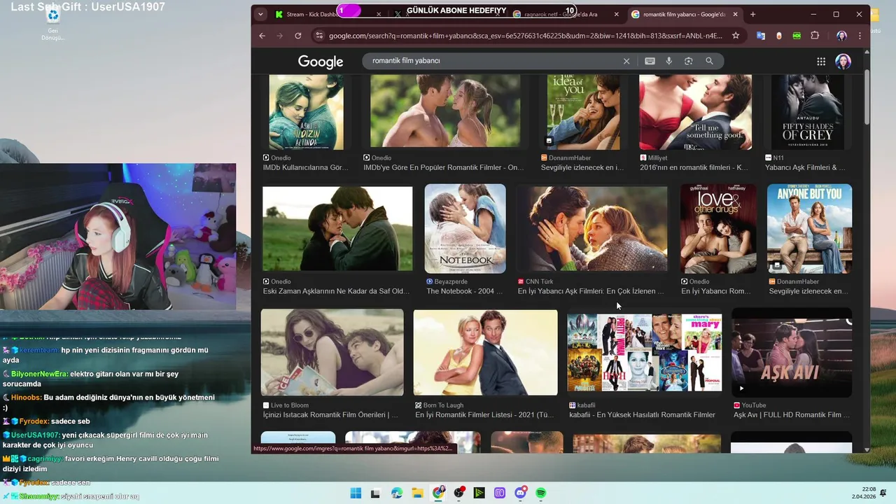
Task: Open 'kabafii - En Yüksek Hasılatlı Romantik Filmler' link
Action: coord(642,415)
